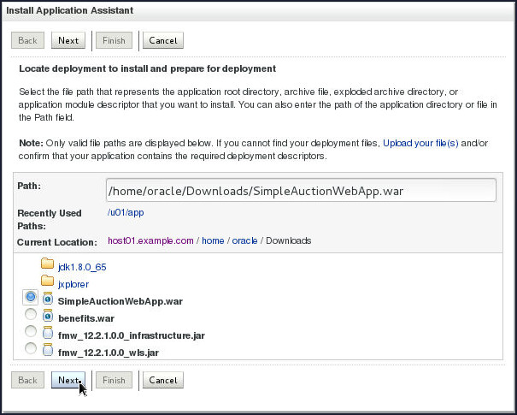Choose the fmw_12.2.1.0.0_infrastructure.jar radio button
Screen dimensions: 517x415
31,332
